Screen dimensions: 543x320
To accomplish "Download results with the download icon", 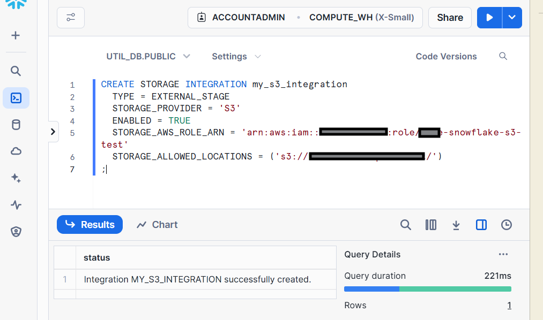I will pyautogui.click(x=456, y=225).
